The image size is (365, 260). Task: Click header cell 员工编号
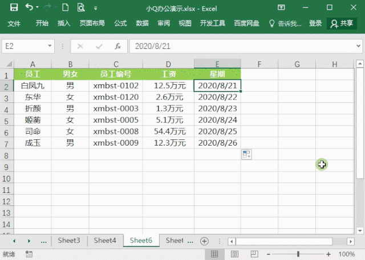116,75
